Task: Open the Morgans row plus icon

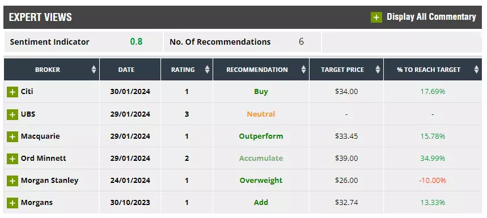Action: point(12,203)
